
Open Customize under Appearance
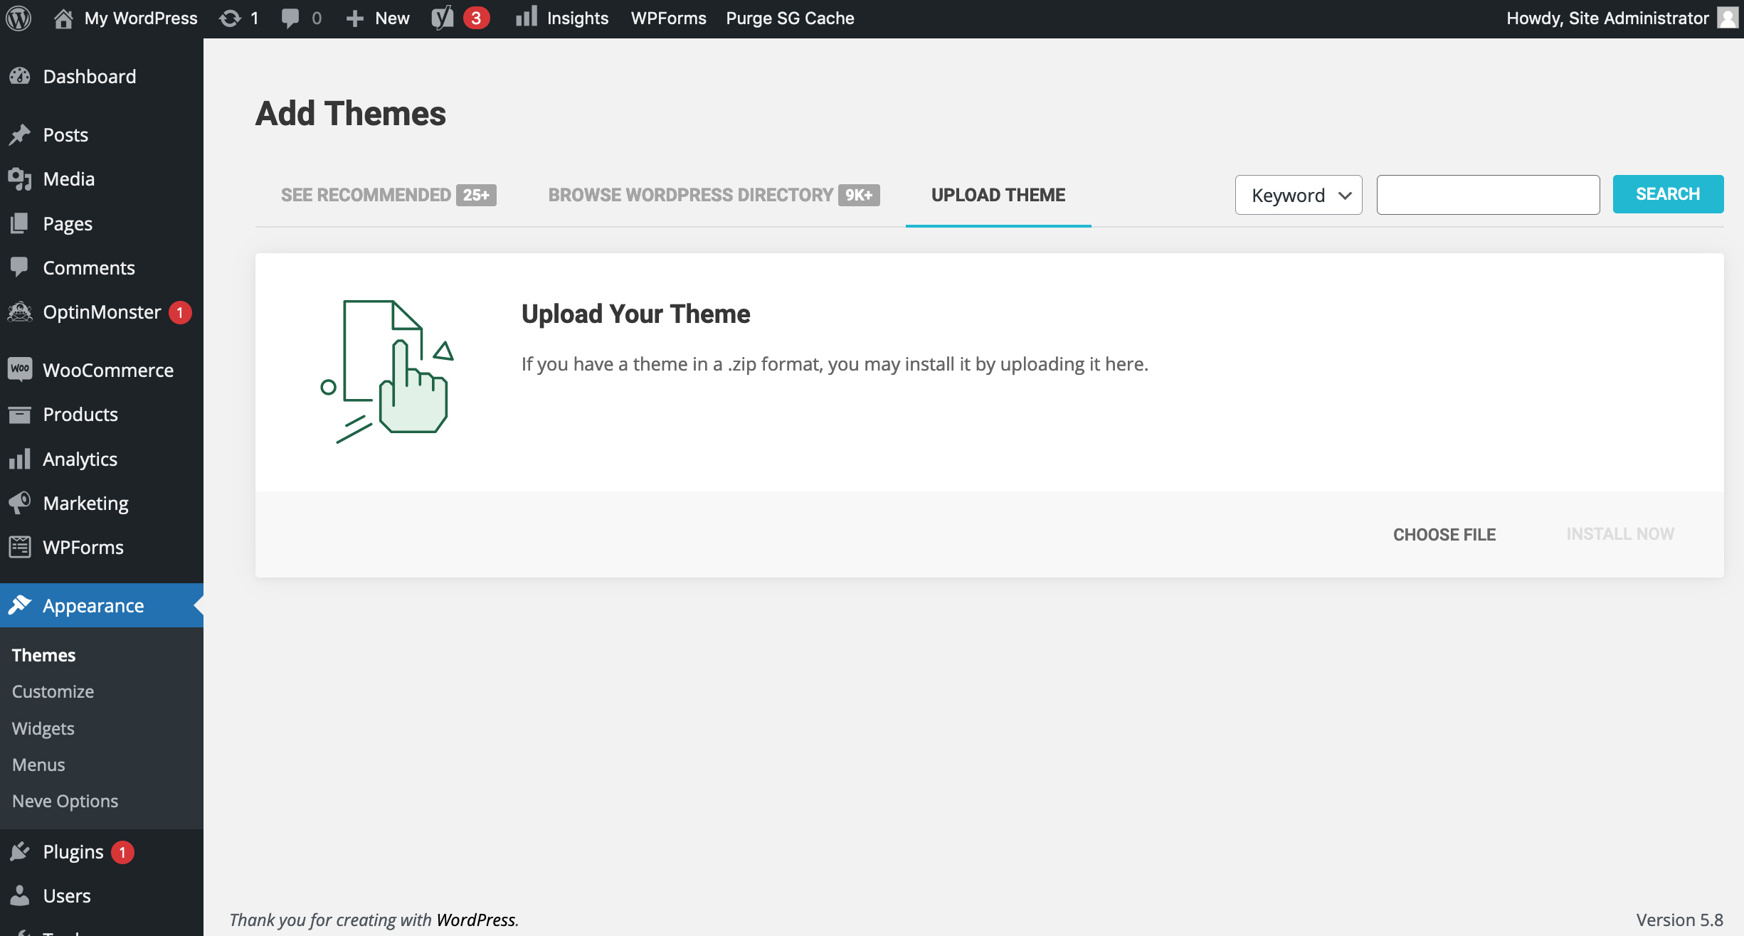[x=53, y=691]
